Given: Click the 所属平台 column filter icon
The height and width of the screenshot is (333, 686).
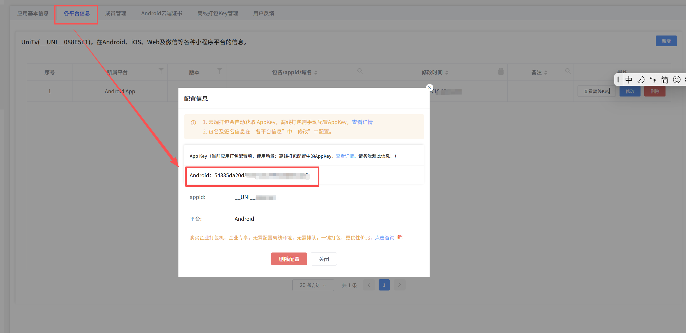Looking at the screenshot, I should 161,71.
